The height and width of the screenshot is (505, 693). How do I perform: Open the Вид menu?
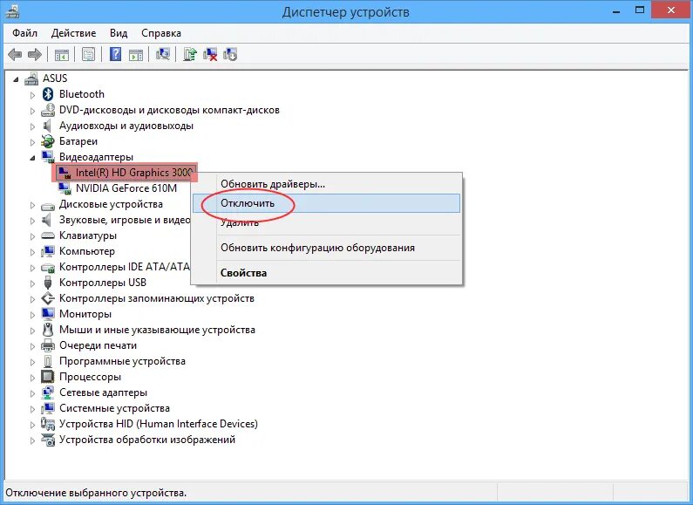(119, 33)
